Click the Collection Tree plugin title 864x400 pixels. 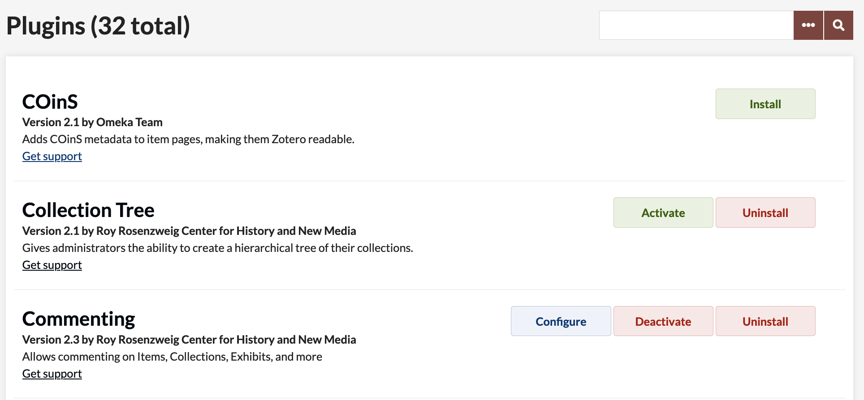click(88, 210)
